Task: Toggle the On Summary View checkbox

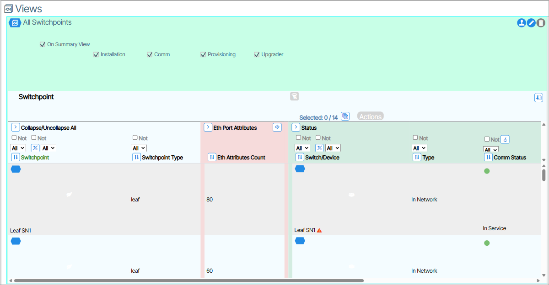Action: tap(43, 44)
